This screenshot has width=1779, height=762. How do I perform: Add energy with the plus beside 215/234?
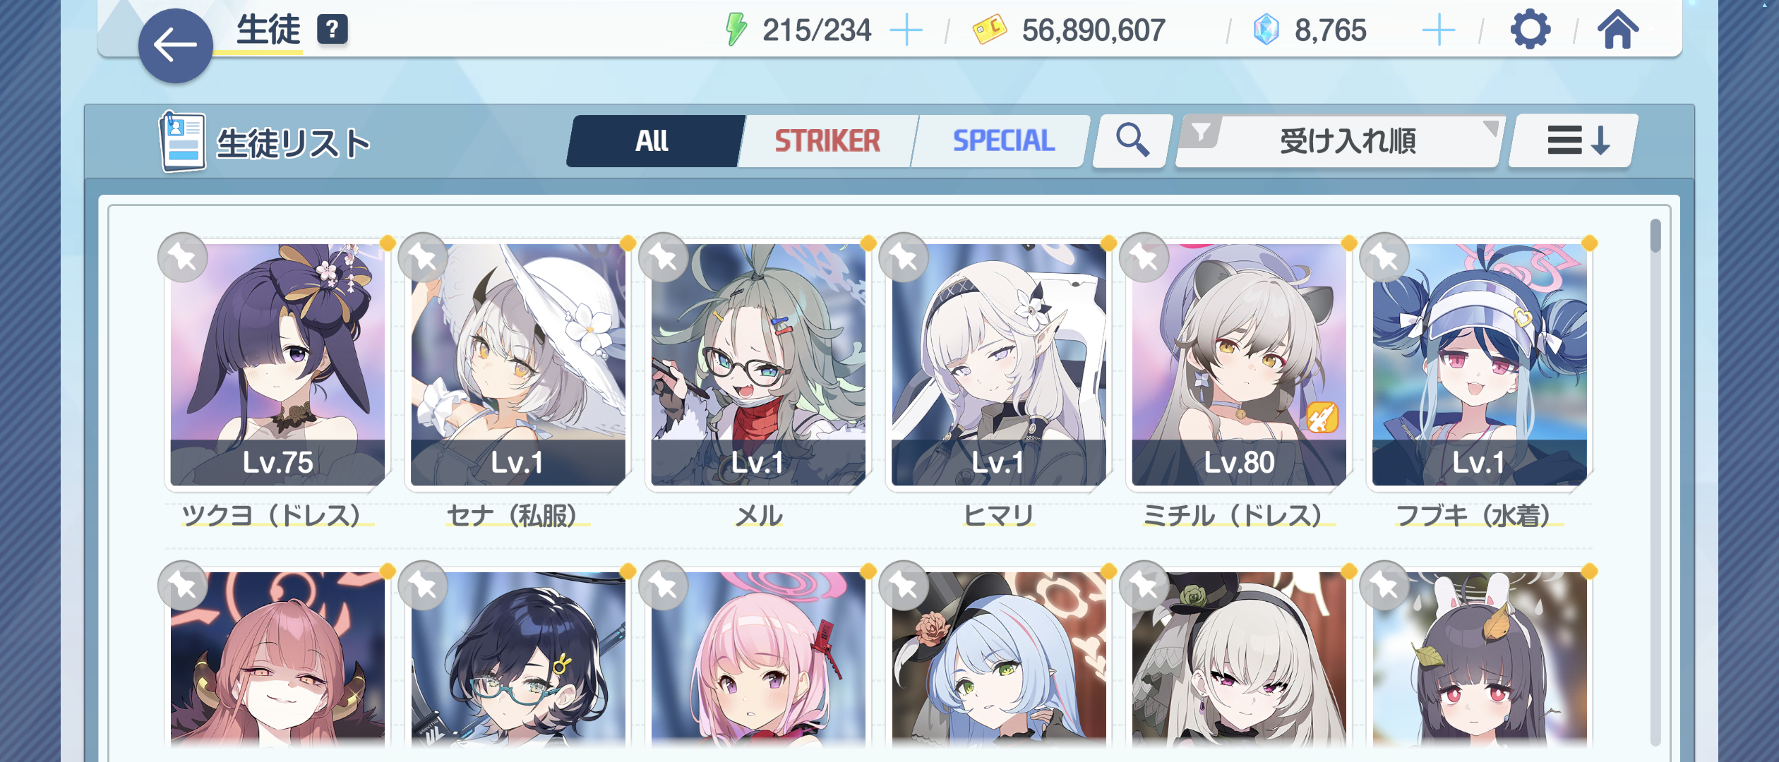[906, 31]
